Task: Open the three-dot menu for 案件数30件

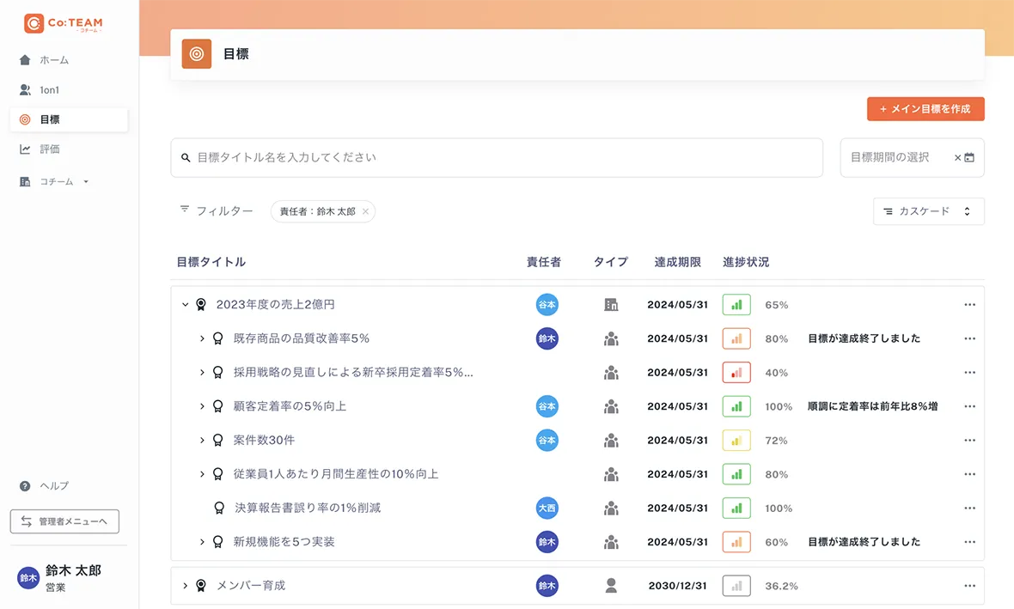Action: coord(969,441)
